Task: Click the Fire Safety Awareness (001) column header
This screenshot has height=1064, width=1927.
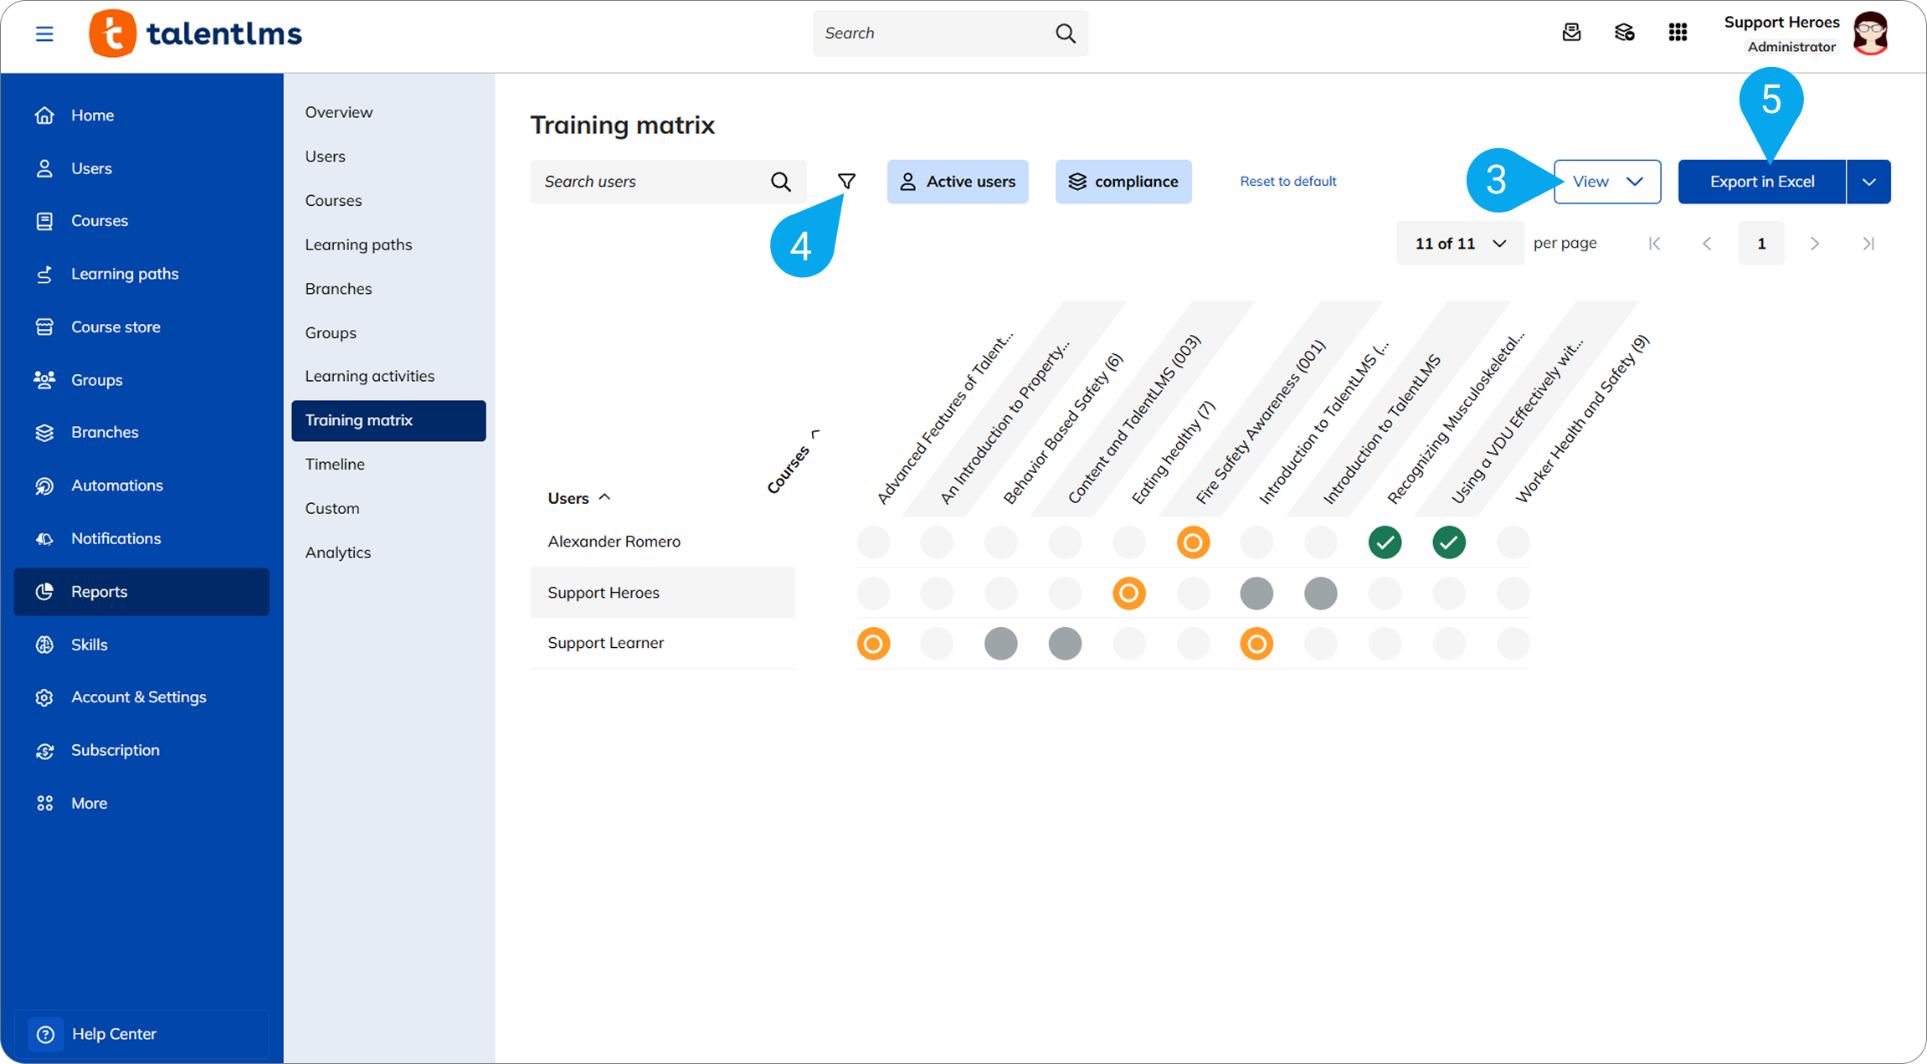Action: pos(1260,421)
